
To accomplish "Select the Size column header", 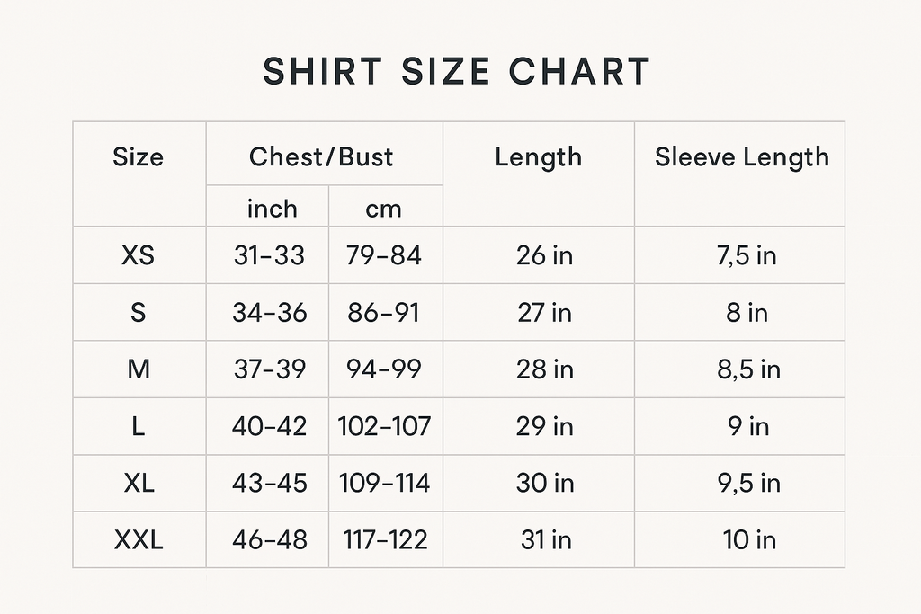I will tap(139, 157).
